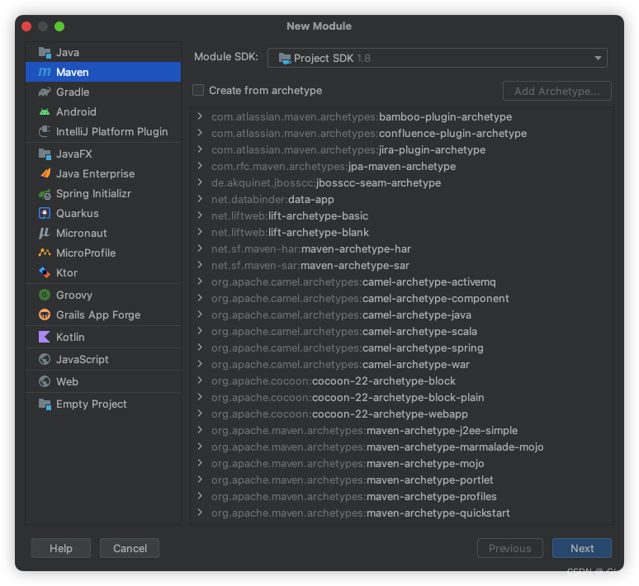Click the IntelliJ Platform Plugin icon
639x586 pixels.
pyautogui.click(x=45, y=131)
